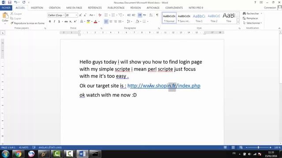Toggle bold formatting
The image size is (282, 158).
pyautogui.click(x=50, y=22)
